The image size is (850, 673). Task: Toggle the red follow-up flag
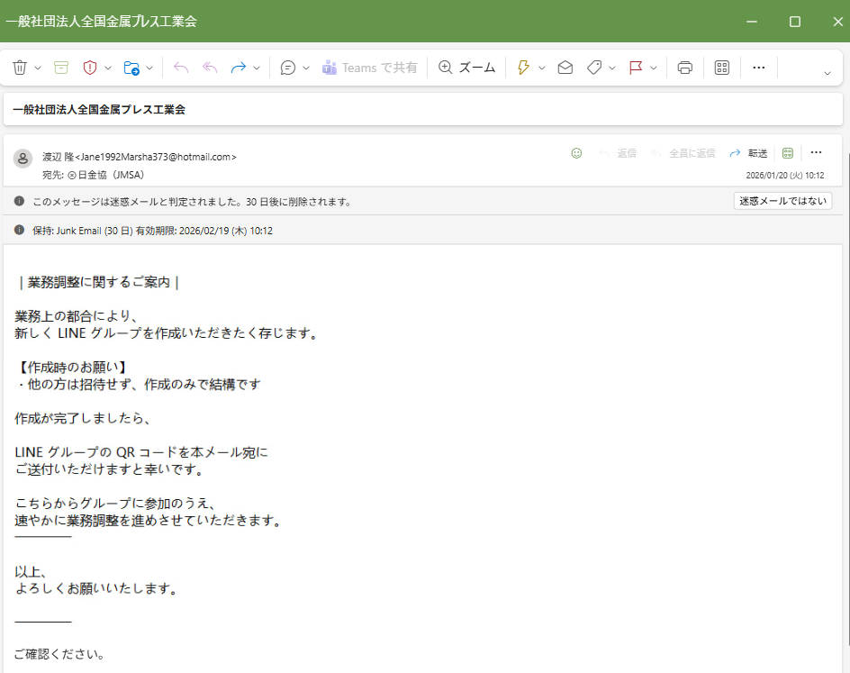636,68
